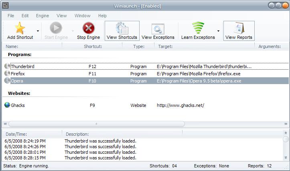Open the View Exceptions panel icon
This screenshot has width=290, height=171.
pyautogui.click(x=158, y=29)
